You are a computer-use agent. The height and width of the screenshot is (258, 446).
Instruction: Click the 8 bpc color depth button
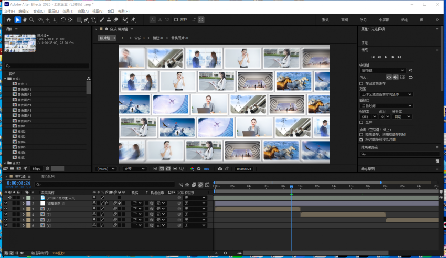pos(36,168)
